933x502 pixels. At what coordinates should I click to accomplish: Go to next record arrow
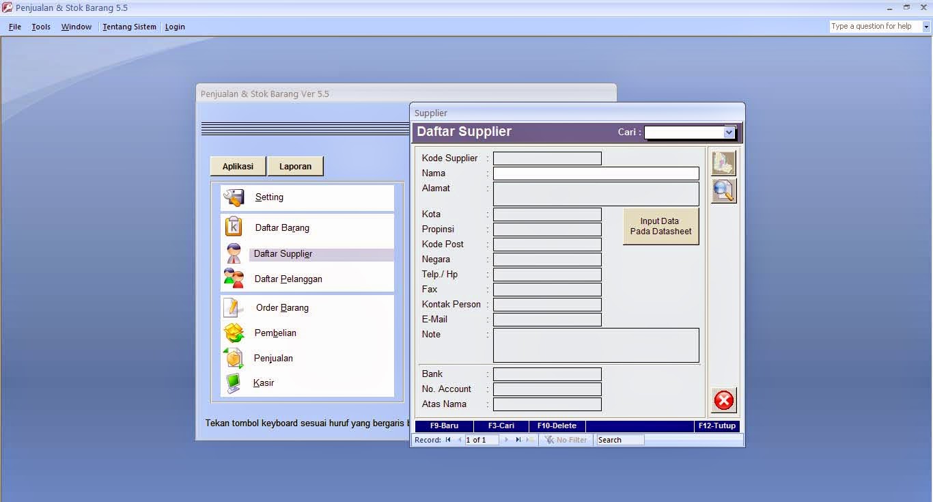pos(507,440)
